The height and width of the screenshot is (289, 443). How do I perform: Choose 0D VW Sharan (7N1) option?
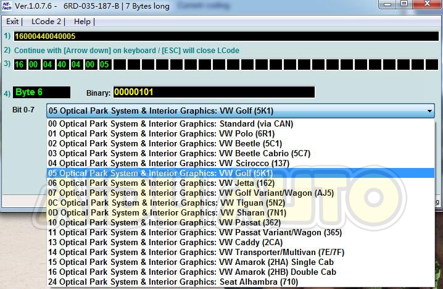coord(241,213)
